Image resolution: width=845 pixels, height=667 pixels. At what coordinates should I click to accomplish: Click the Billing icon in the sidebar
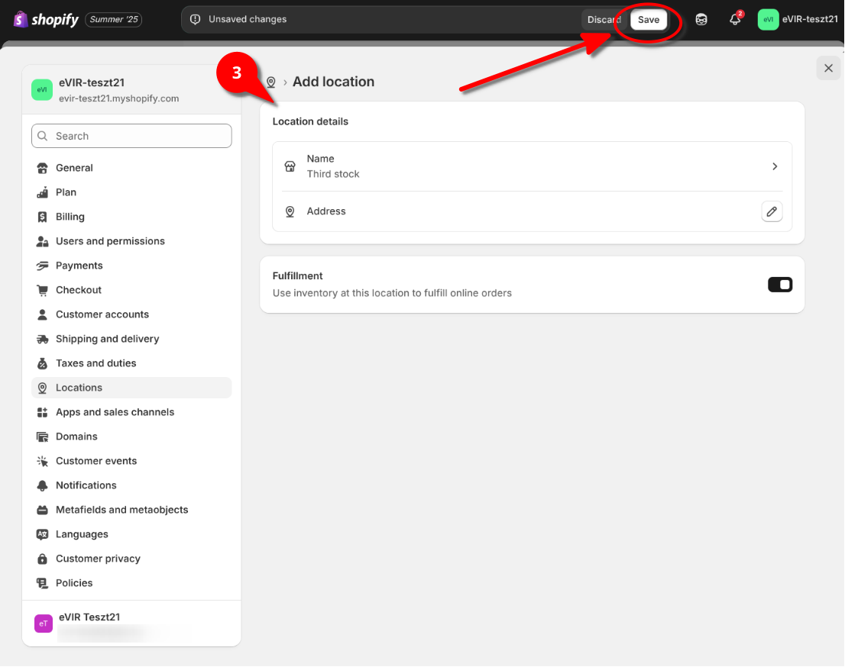[x=42, y=217]
